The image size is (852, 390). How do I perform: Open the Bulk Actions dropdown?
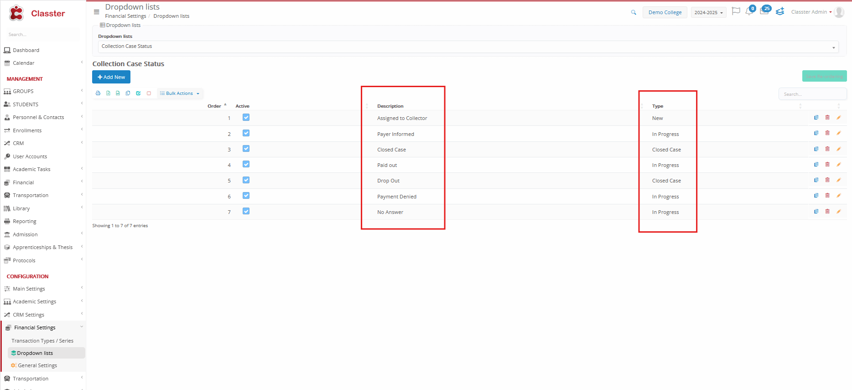(180, 94)
